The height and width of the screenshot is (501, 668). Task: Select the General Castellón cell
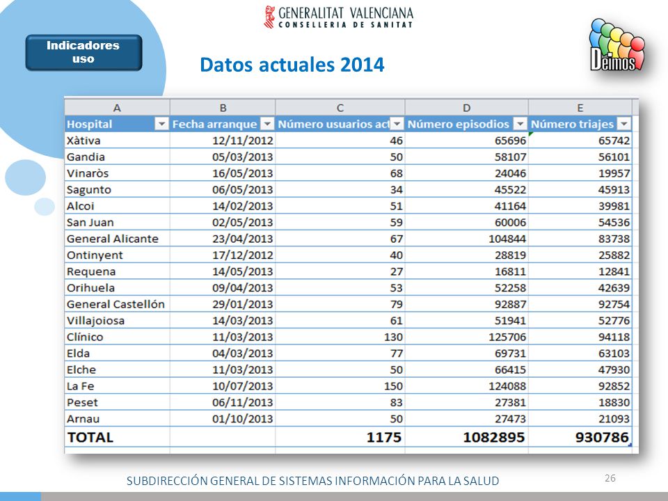[117, 304]
